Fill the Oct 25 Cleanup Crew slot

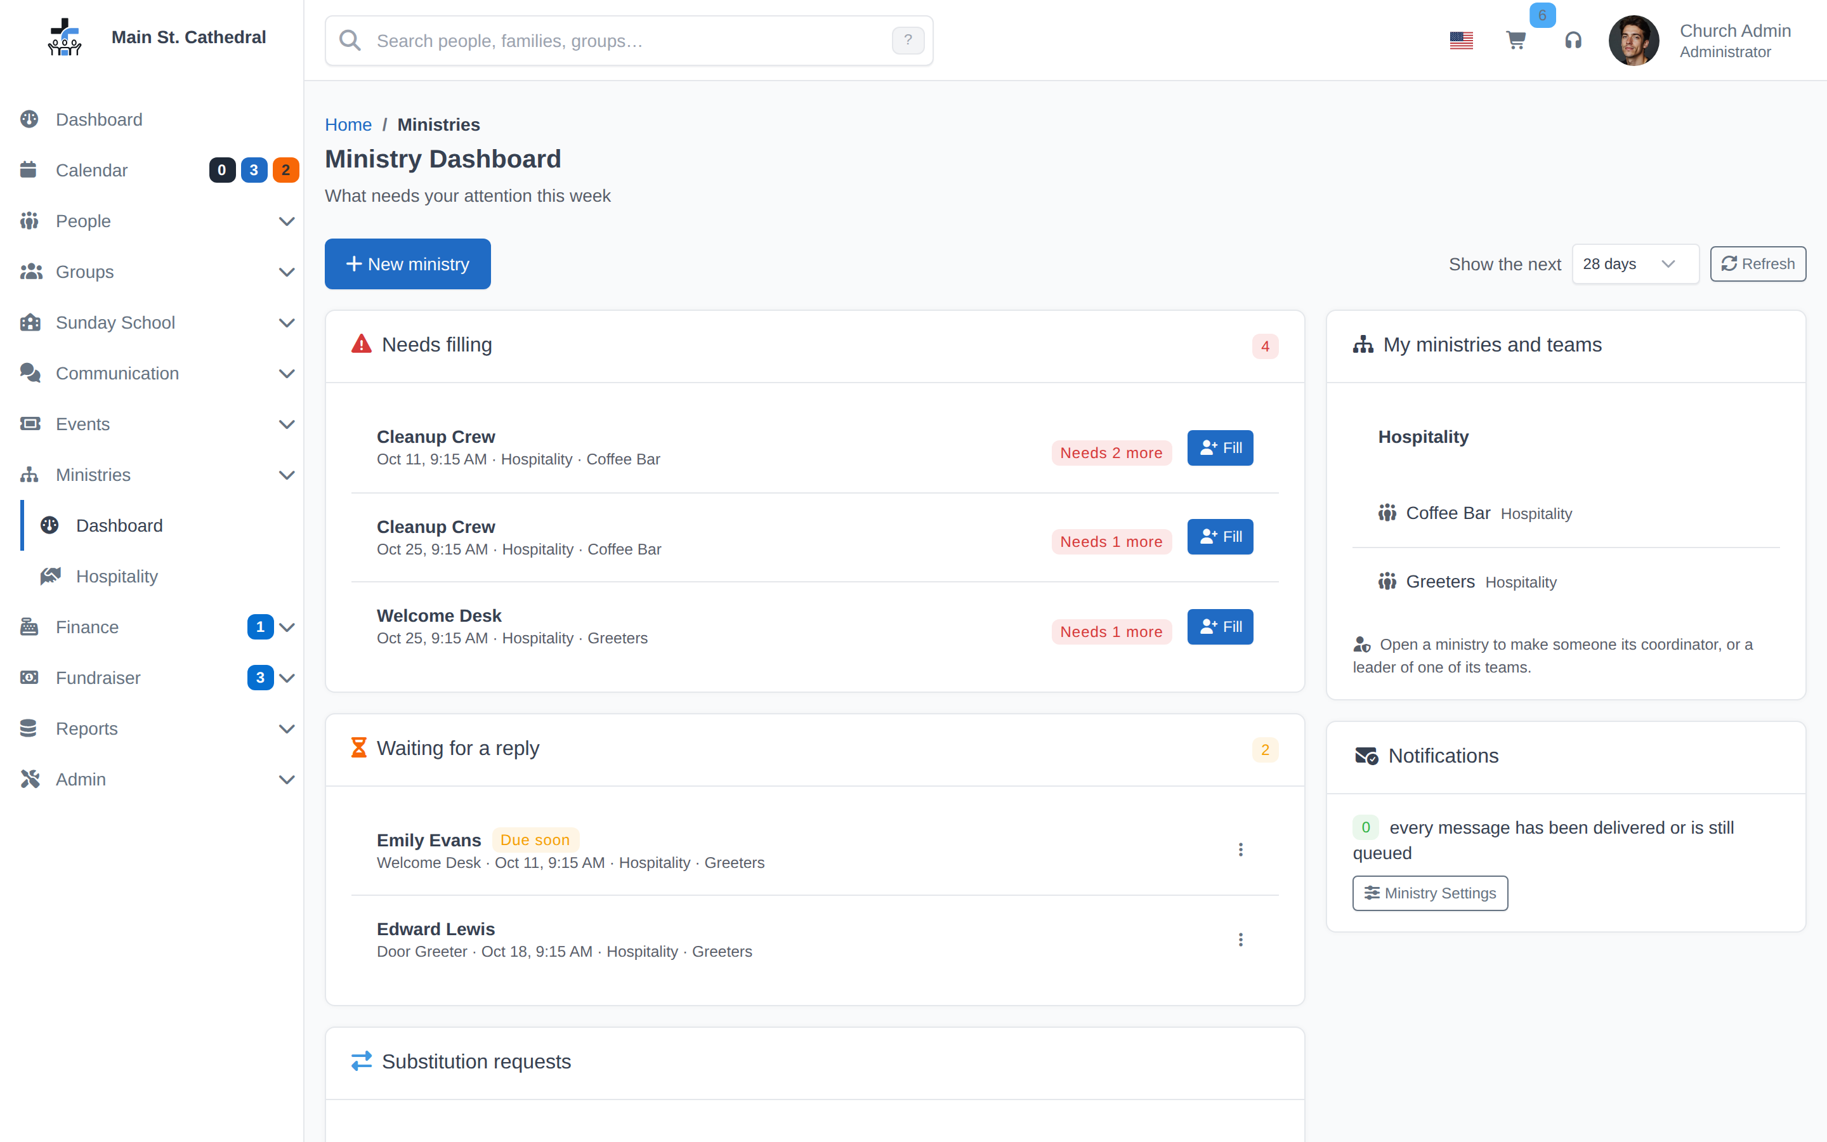tap(1220, 536)
